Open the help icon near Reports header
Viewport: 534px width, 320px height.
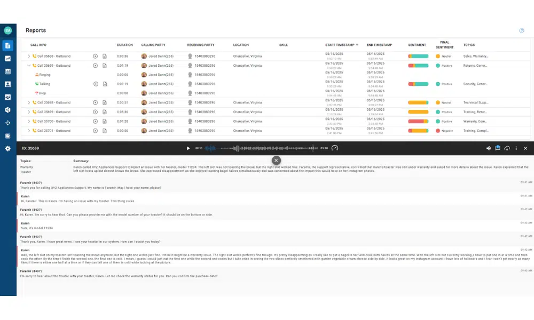(522, 30)
